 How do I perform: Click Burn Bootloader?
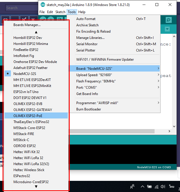(x=115, y=109)
